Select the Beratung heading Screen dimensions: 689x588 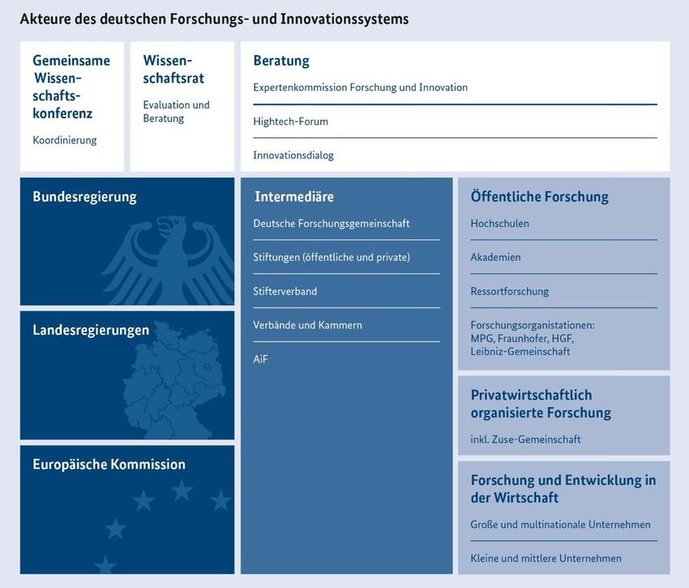(x=281, y=61)
